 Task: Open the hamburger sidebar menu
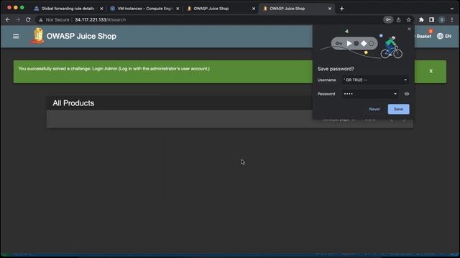[x=16, y=37]
